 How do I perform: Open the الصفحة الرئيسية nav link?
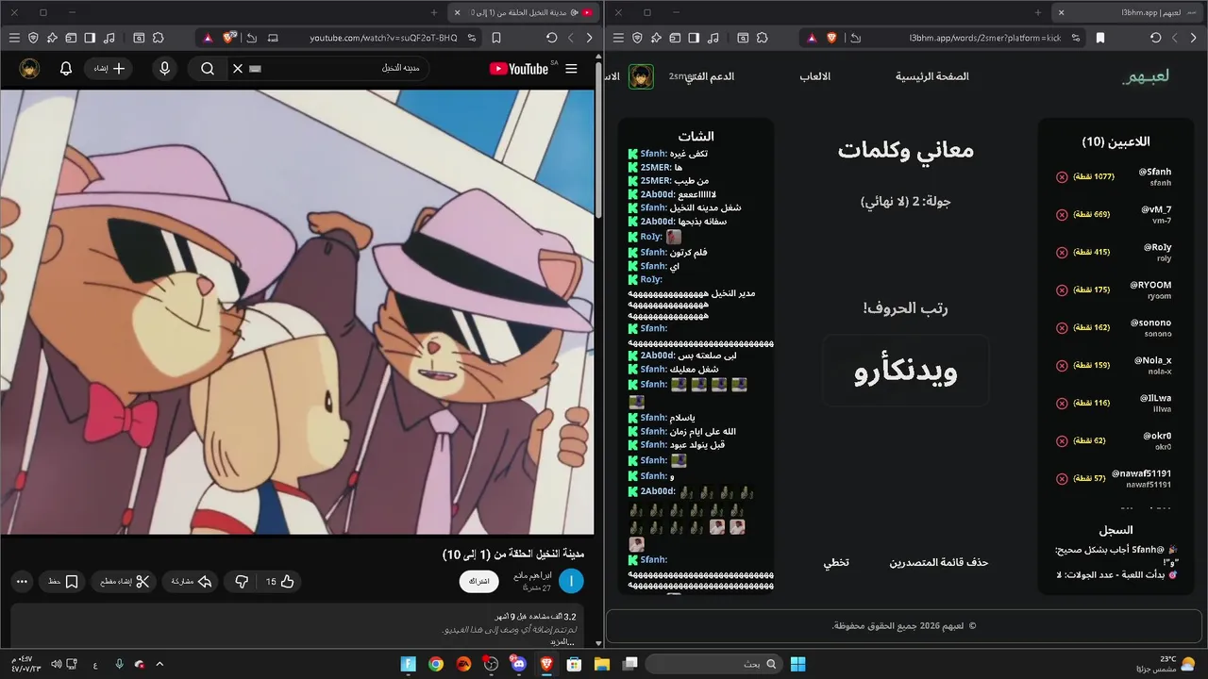932,76
